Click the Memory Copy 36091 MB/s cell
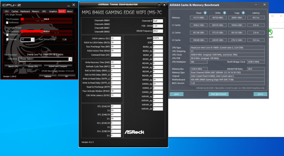The height and width of the screenshot is (156, 284). [237, 17]
